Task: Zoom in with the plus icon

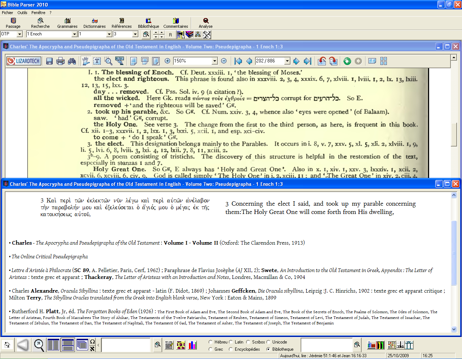Action: tap(167, 61)
